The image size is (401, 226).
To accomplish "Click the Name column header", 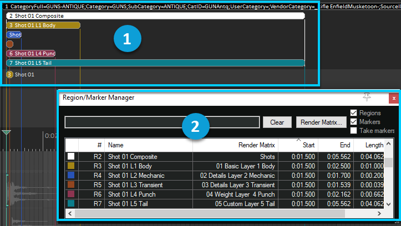I will pyautogui.click(x=148, y=145).
